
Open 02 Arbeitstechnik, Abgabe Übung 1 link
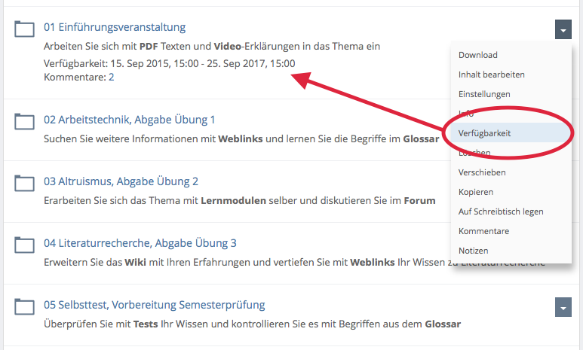[x=129, y=120]
